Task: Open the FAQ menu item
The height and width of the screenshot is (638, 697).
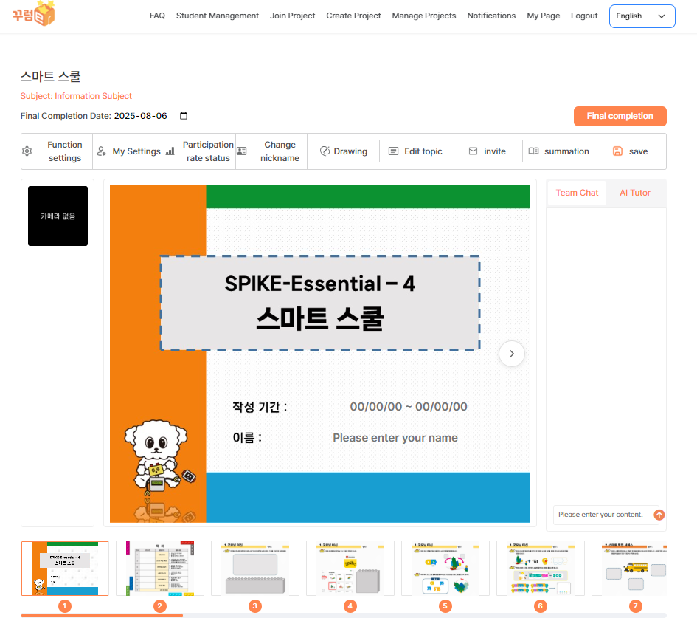Action: (x=157, y=16)
